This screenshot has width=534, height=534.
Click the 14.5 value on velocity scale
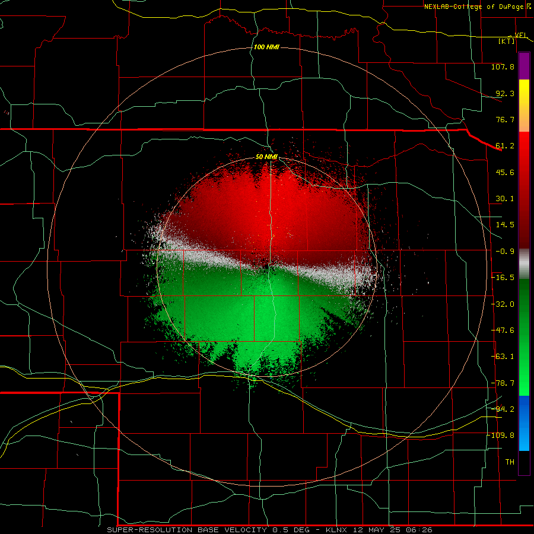(505, 225)
